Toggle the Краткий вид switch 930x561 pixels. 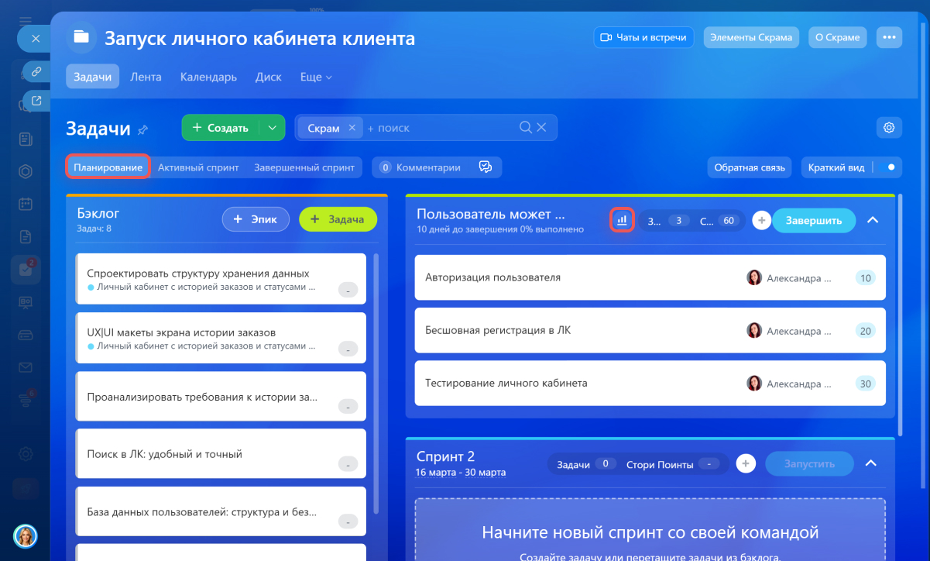(889, 167)
